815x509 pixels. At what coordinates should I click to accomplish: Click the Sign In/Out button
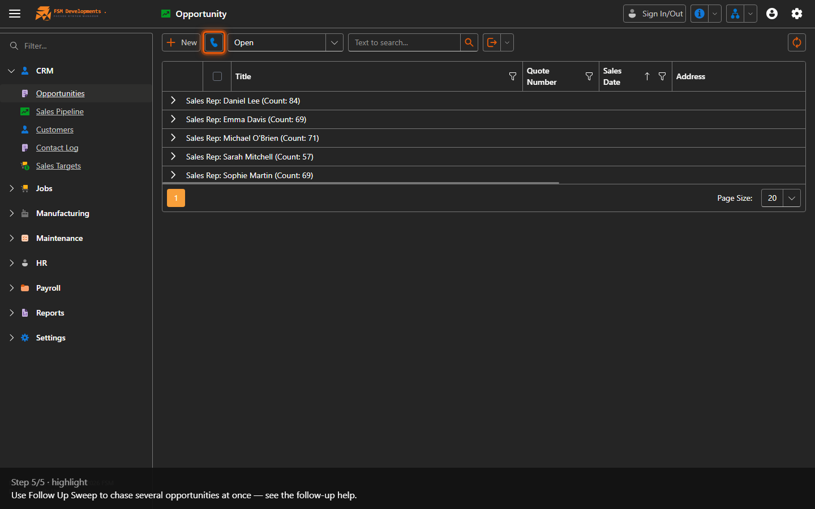[654, 14]
